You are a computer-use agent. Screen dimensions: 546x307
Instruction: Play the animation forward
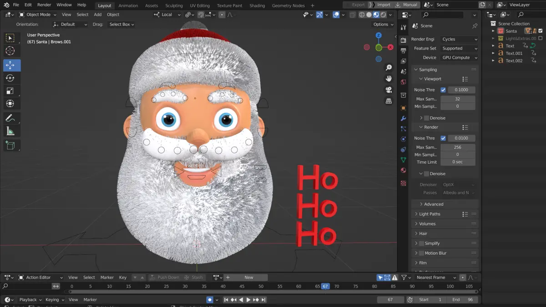[248, 300]
